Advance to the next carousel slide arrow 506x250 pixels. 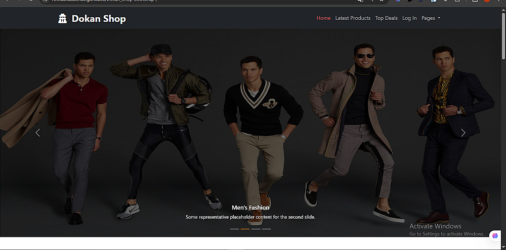click(x=463, y=133)
